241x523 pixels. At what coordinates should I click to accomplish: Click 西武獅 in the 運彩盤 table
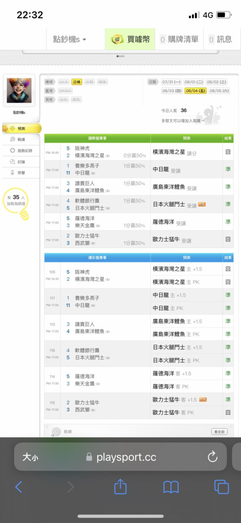[x=82, y=410]
